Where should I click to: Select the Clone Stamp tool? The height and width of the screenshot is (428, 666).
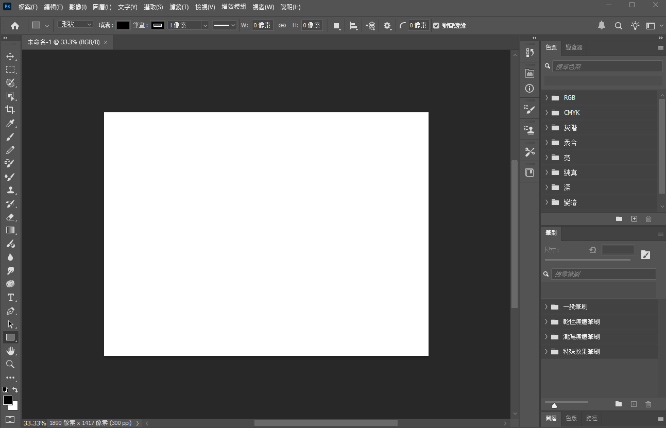click(x=10, y=190)
